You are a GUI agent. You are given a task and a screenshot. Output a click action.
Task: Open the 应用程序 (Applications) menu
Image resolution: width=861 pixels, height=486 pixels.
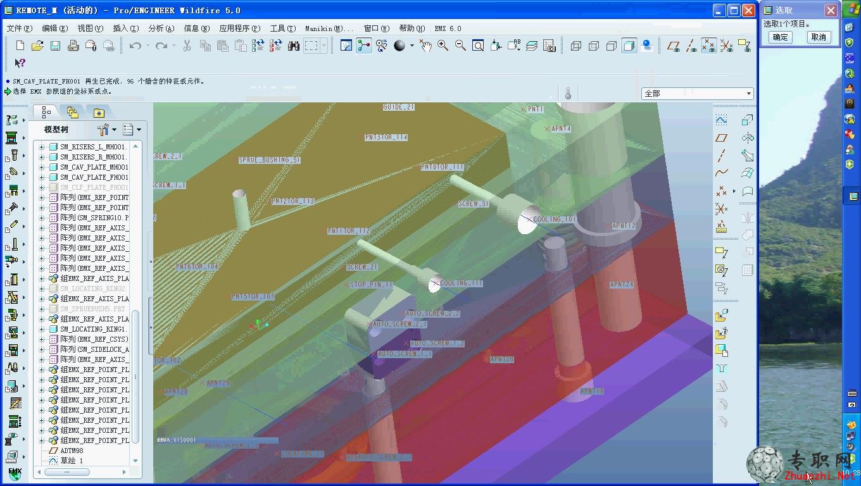click(x=239, y=28)
